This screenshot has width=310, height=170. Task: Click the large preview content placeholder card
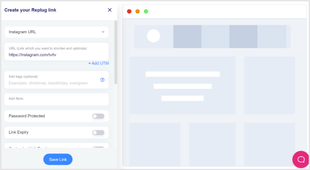pos(183,85)
